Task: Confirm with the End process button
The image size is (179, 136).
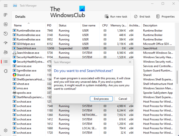Action: click(x=101, y=99)
